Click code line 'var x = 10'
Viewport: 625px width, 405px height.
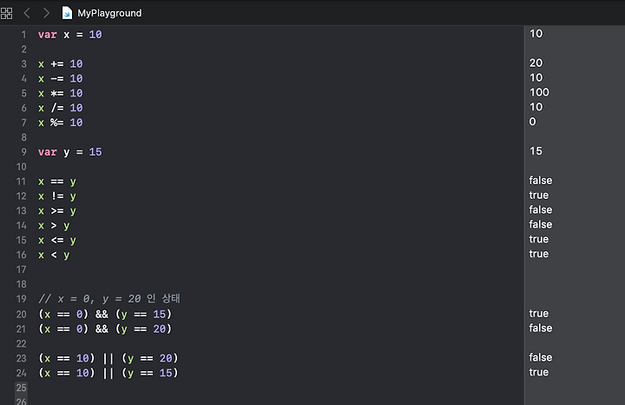(x=70, y=35)
